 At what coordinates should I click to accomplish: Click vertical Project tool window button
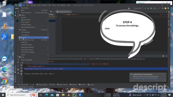[x=15, y=13]
